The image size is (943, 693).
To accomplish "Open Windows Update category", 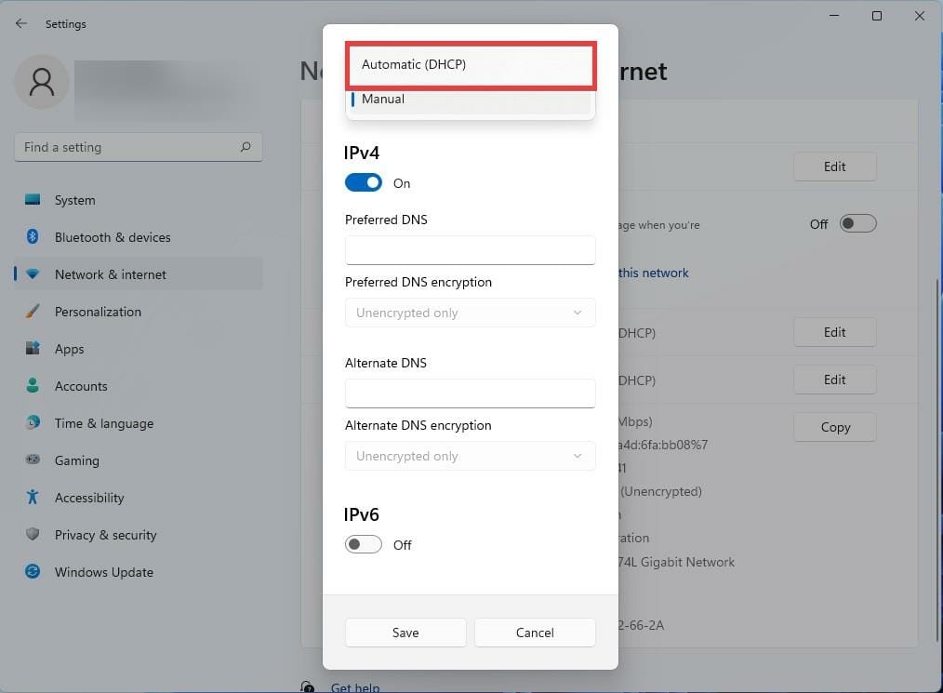I will [x=139, y=572].
